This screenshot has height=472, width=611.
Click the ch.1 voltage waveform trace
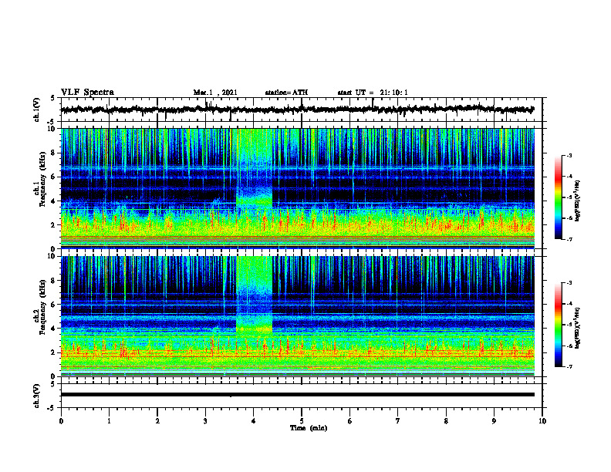pos(297,110)
